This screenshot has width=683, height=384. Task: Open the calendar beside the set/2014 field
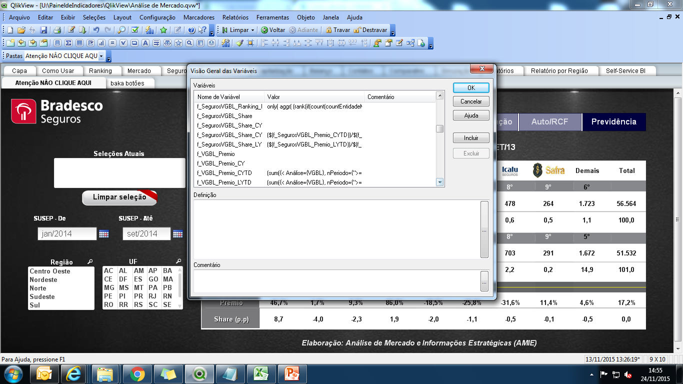178,234
